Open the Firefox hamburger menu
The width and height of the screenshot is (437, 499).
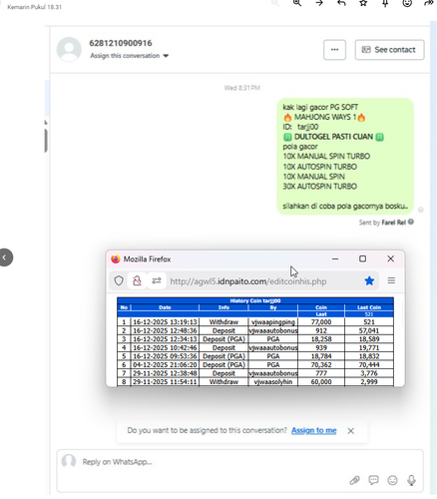click(391, 280)
